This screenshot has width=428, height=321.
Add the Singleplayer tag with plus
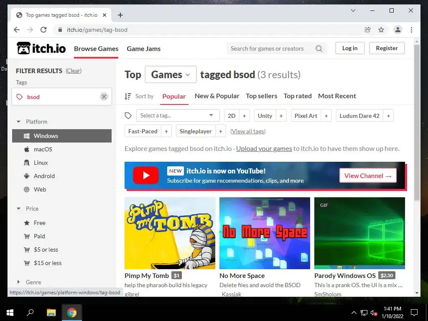click(221, 131)
